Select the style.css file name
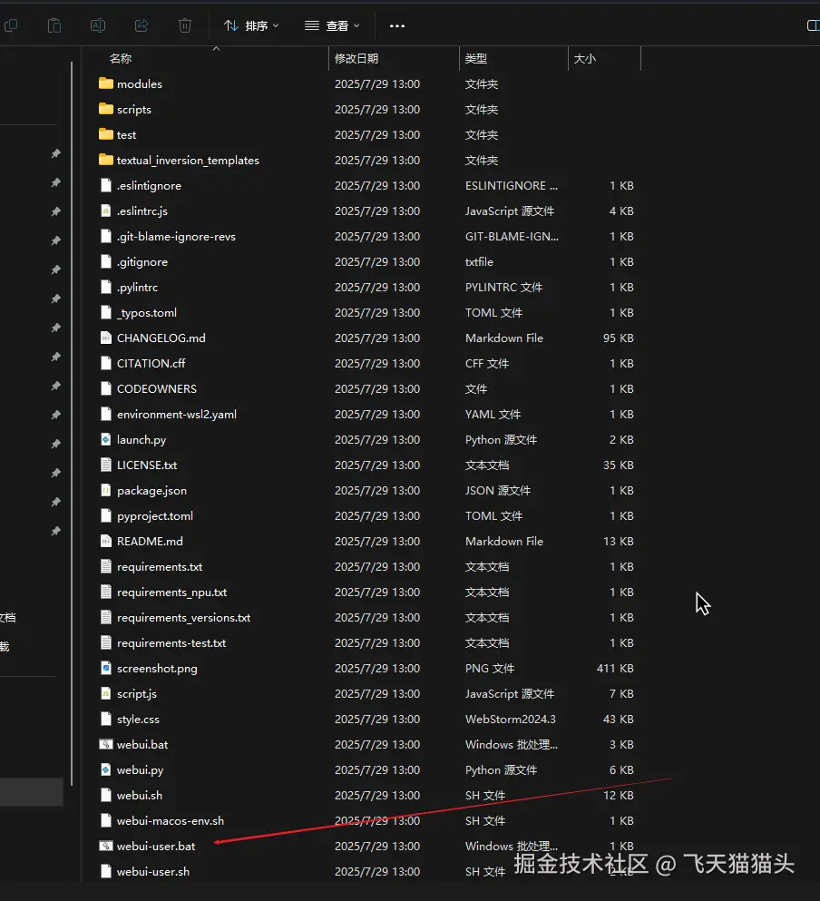Screen dimensions: 820x901 pos(138,719)
